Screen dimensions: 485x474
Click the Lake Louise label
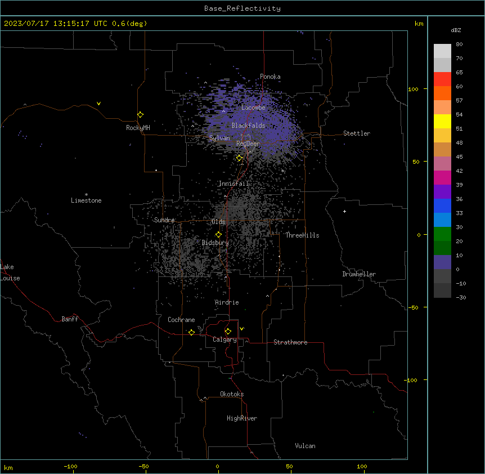tap(10, 272)
